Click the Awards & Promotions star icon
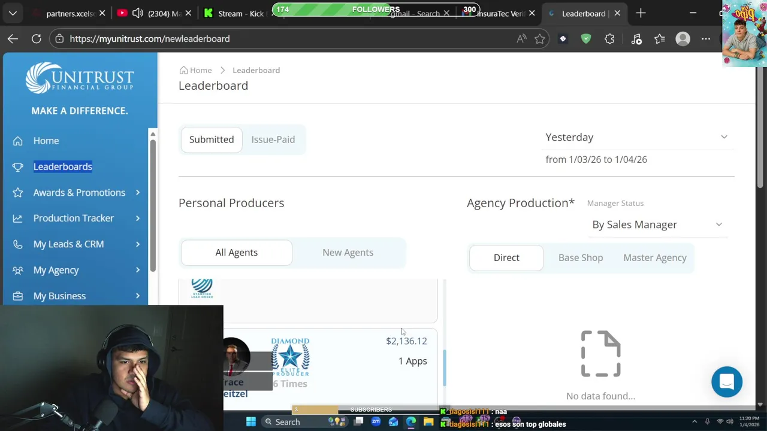The image size is (767, 431). click(x=18, y=193)
